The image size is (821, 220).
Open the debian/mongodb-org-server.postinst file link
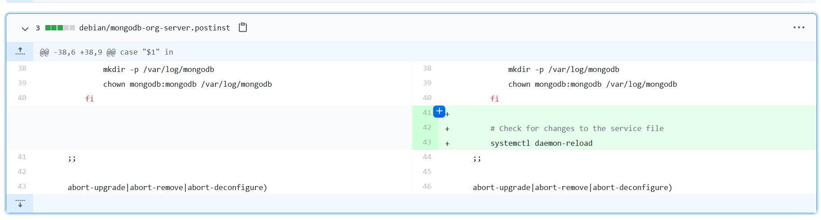[154, 28]
